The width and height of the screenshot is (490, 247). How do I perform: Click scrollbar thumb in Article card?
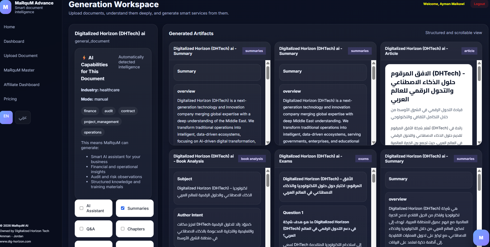pyautogui.click(x=479, y=73)
